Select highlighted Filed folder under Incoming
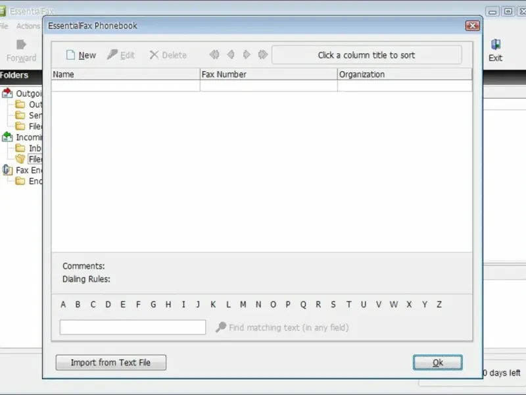The height and width of the screenshot is (395, 526). [x=28, y=159]
